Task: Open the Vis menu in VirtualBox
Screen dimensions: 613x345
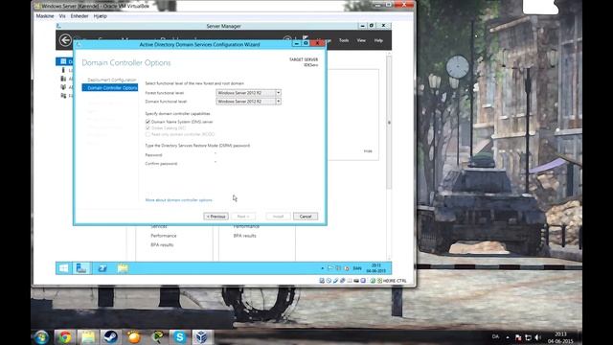Action: 62,16
